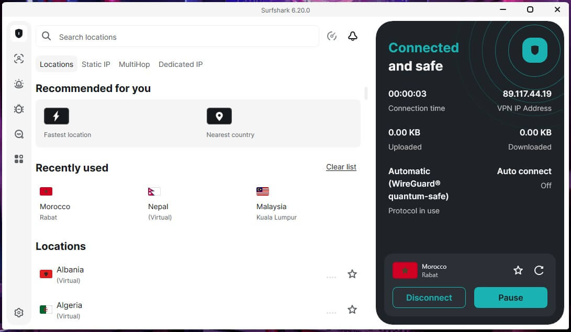Open Surfshark Search magnifier in sidebar

pyautogui.click(x=19, y=134)
